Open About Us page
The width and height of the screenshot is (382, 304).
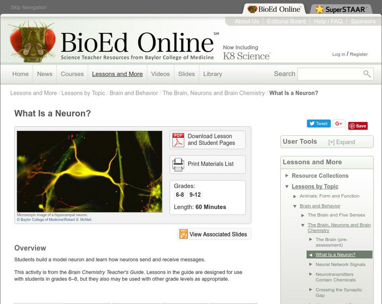247,21
